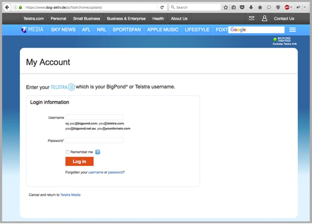Viewport: 312px width, 224px height.
Task: Open the red Adblock Plus icon
Action: pyautogui.click(x=287, y=7)
